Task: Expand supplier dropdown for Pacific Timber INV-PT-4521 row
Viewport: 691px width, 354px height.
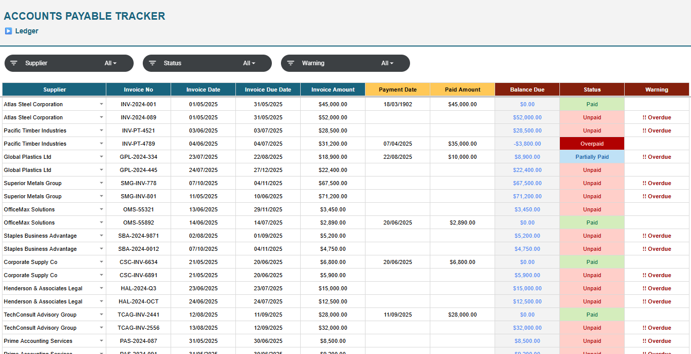Action: pos(101,130)
